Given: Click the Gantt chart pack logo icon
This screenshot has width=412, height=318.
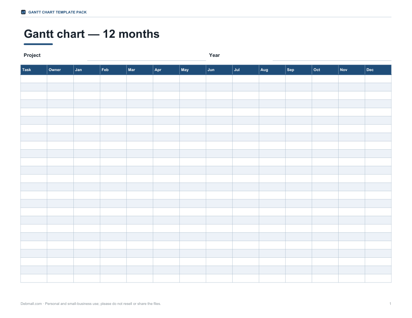Looking at the screenshot, I should pyautogui.click(x=23, y=12).
